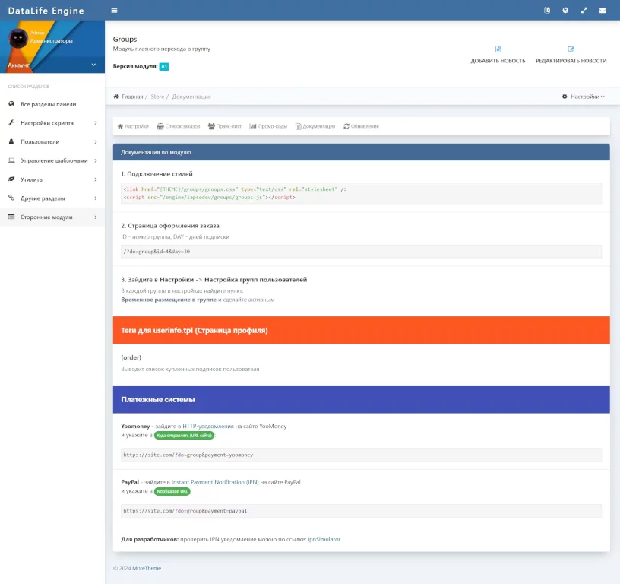
Task: Click the {order} tag text
Action: point(131,357)
